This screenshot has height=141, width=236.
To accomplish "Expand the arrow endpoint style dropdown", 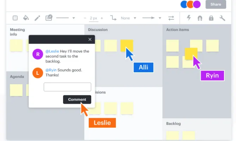I will (x=160, y=18).
